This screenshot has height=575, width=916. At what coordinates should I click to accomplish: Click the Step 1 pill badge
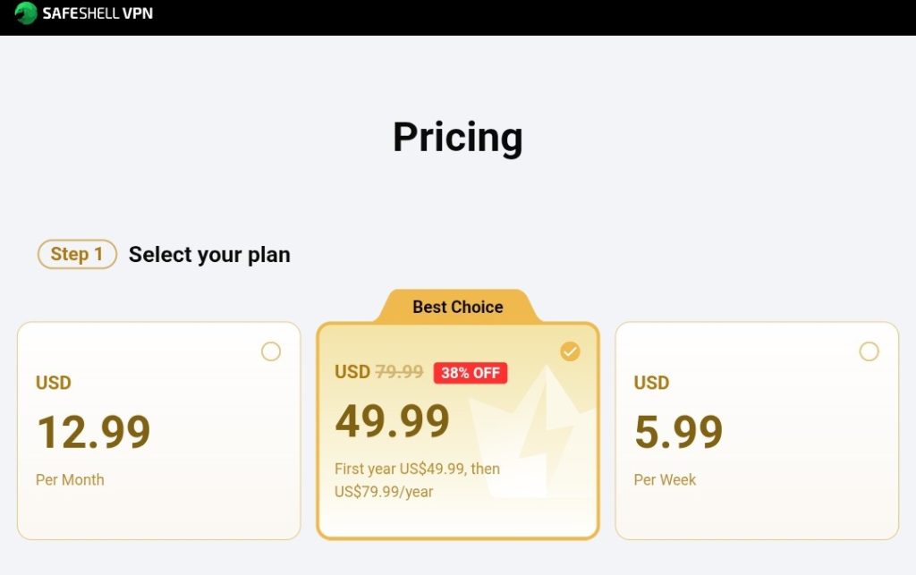[77, 254]
